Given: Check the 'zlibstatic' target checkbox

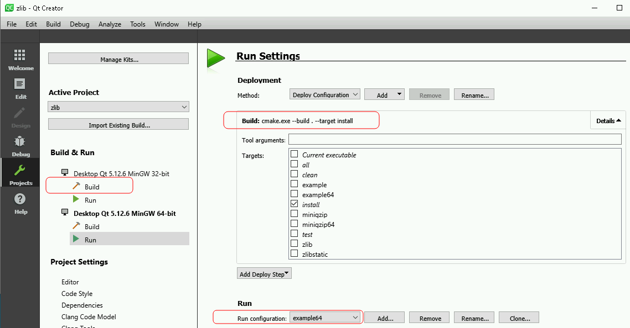Looking at the screenshot, I should (294, 253).
